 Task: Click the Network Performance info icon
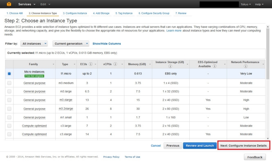[x=245, y=66]
